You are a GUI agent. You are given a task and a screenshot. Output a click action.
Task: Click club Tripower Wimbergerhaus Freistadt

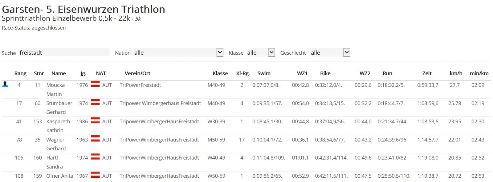[x=160, y=103]
